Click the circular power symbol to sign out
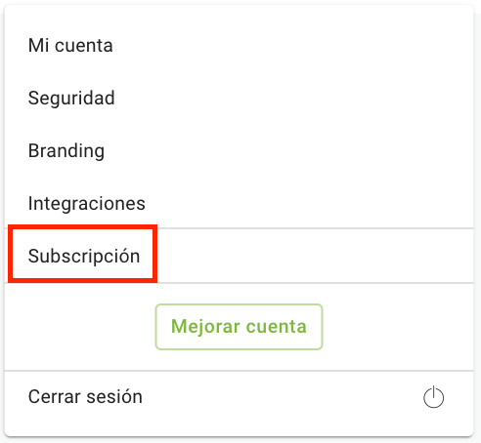Screen dimensions: 481x443 433,397
